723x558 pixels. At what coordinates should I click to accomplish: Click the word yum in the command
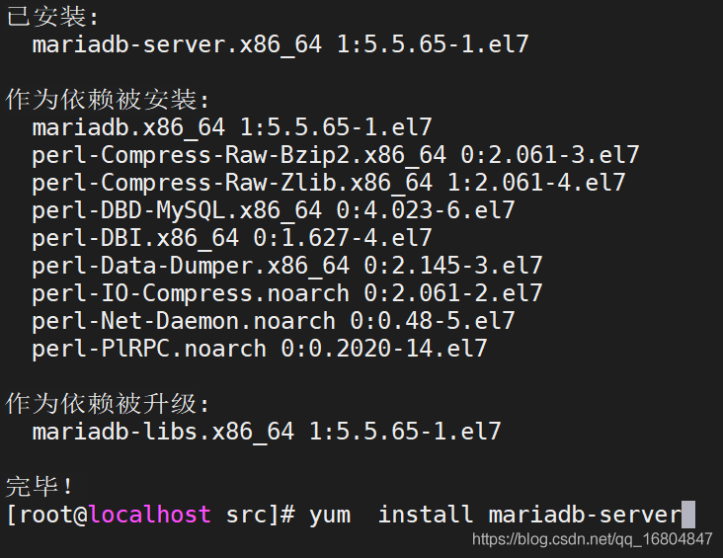[x=329, y=515]
